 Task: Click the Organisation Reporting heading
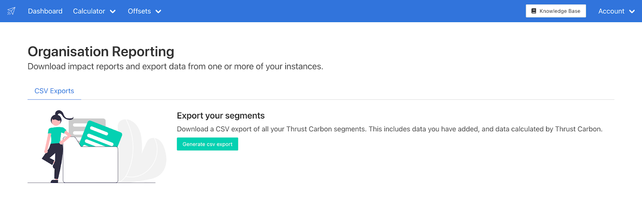point(101,52)
